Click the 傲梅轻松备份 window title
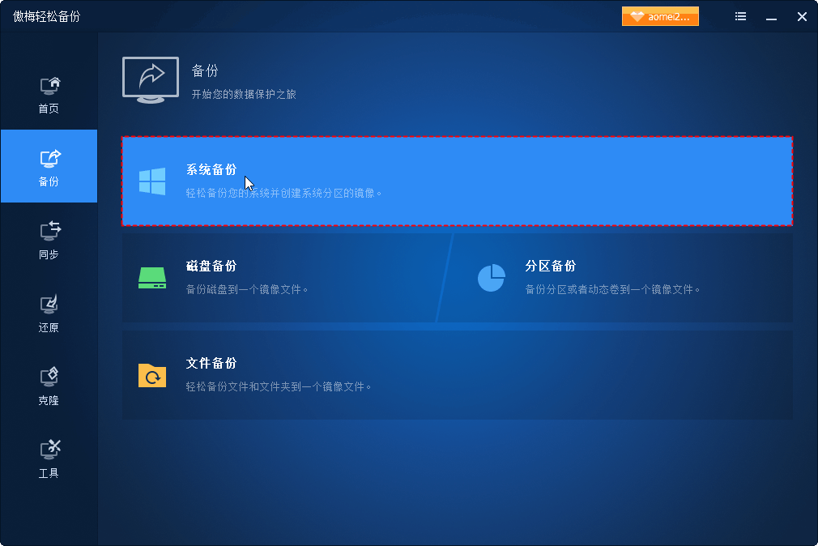Viewport: 818px width, 546px height. click(x=46, y=17)
